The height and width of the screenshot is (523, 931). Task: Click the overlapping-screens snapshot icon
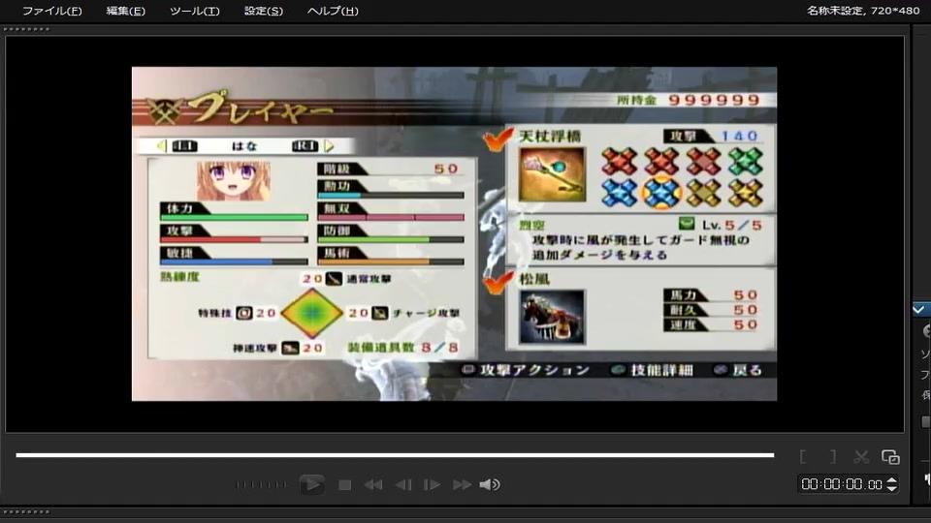click(x=890, y=456)
